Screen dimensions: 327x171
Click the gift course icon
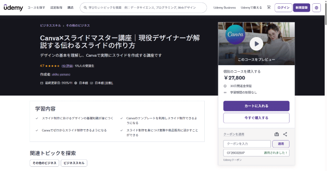(x=276, y=134)
